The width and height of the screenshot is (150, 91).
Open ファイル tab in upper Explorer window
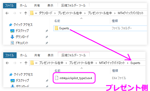(10, 6)
